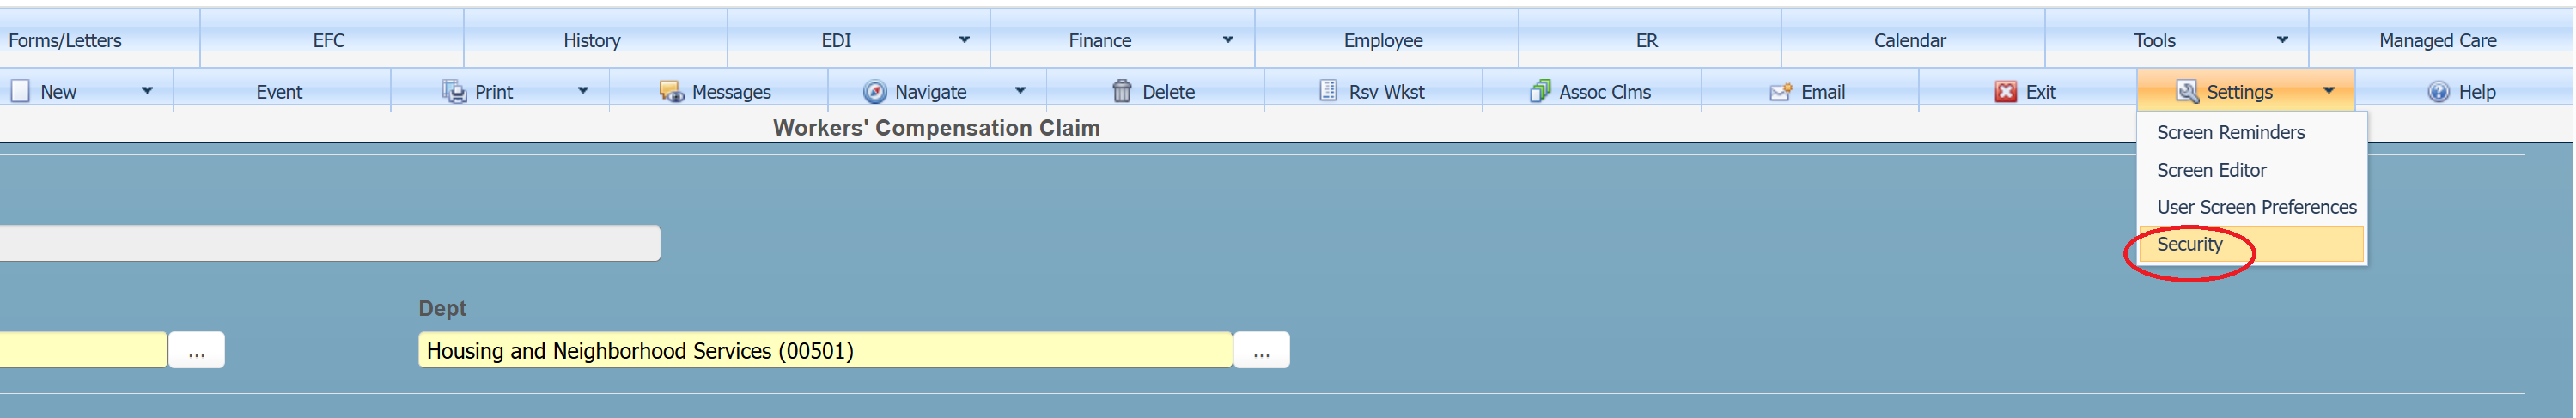Open the Tools dropdown arrow
The height and width of the screenshot is (418, 2576).
[x=2282, y=40]
